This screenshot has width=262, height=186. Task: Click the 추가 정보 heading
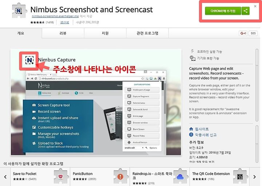pyautogui.click(x=196, y=142)
